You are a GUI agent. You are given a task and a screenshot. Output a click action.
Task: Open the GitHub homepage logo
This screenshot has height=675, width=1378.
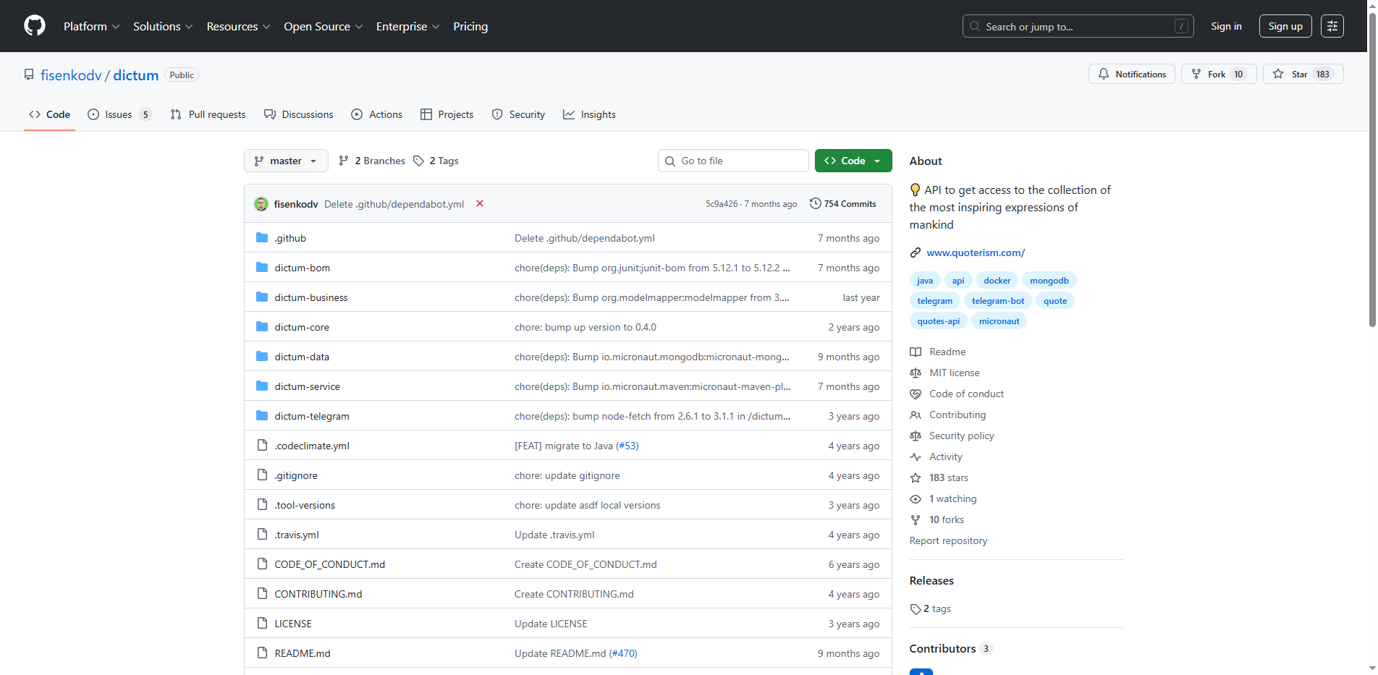(x=35, y=26)
